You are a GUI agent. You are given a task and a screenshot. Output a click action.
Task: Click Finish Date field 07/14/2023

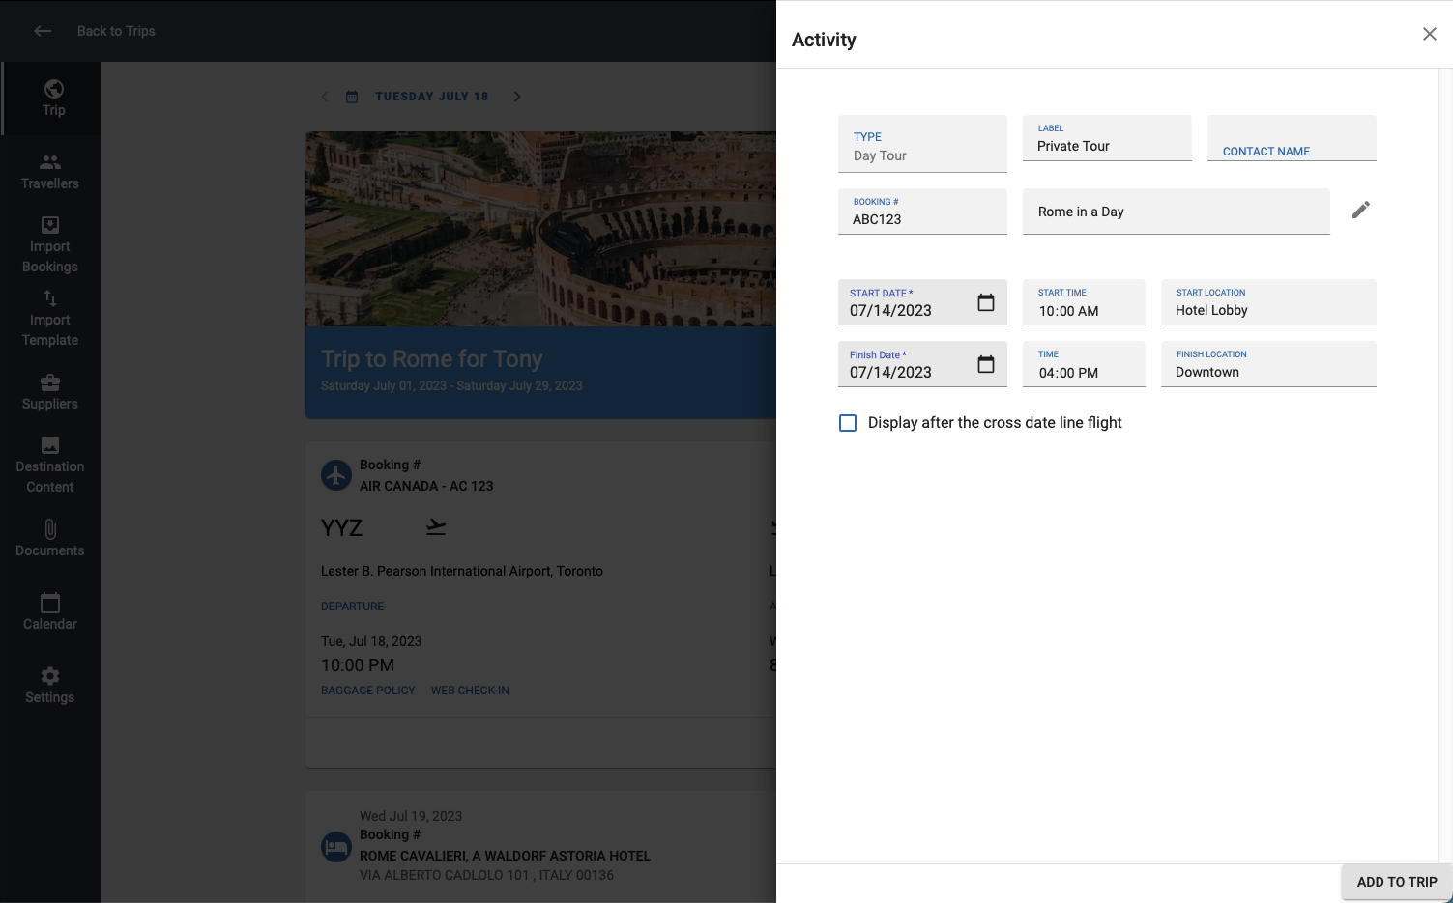[922, 364]
